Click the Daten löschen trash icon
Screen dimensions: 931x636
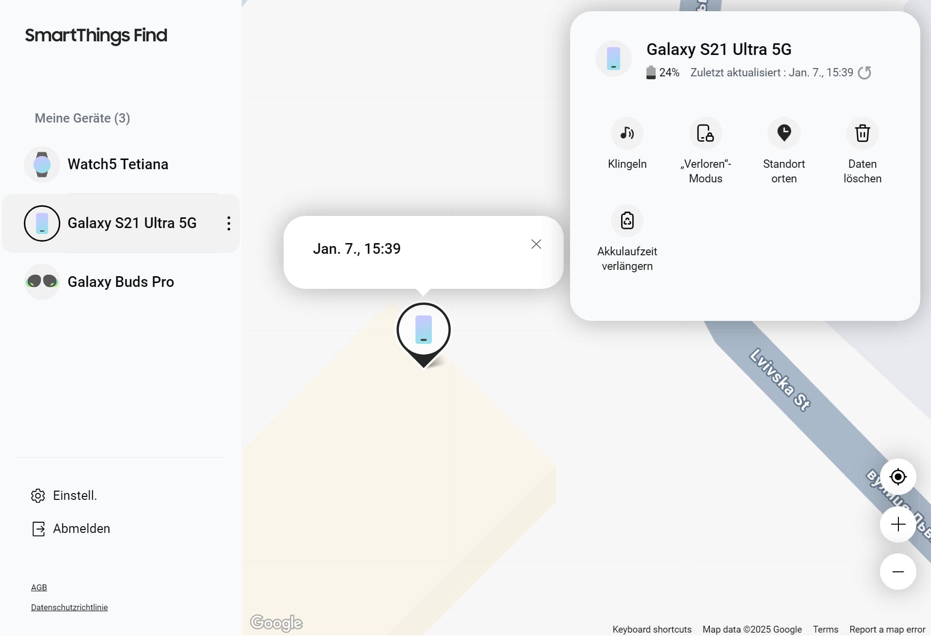[862, 133]
